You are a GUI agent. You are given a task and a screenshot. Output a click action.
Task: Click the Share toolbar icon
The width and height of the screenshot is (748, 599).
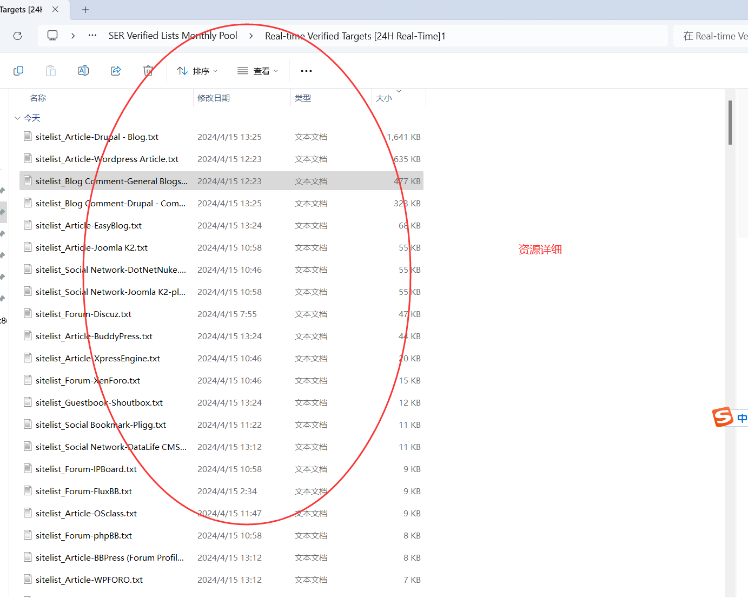pyautogui.click(x=116, y=71)
